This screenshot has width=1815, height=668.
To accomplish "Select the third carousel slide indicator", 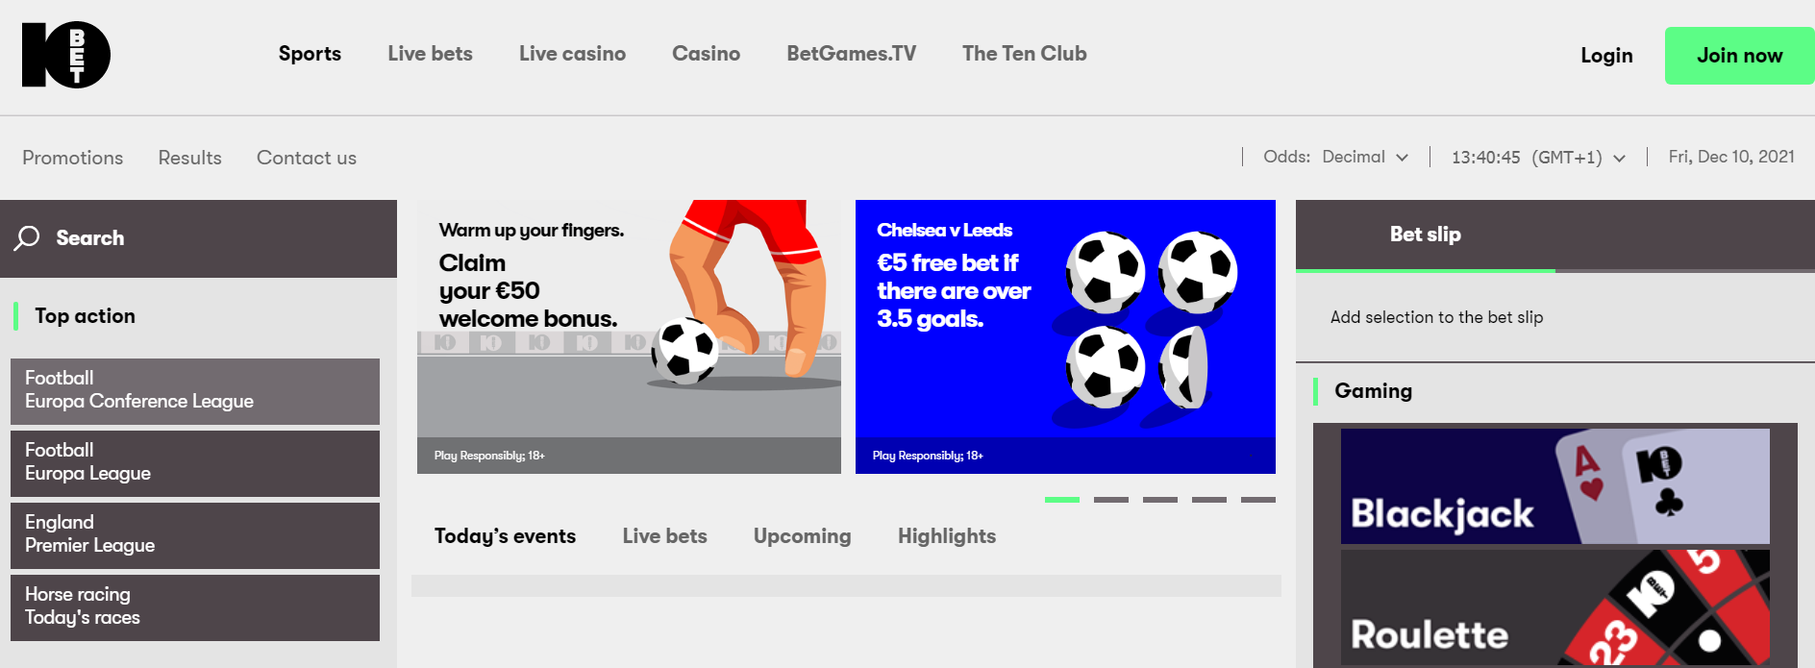I will point(1159,500).
